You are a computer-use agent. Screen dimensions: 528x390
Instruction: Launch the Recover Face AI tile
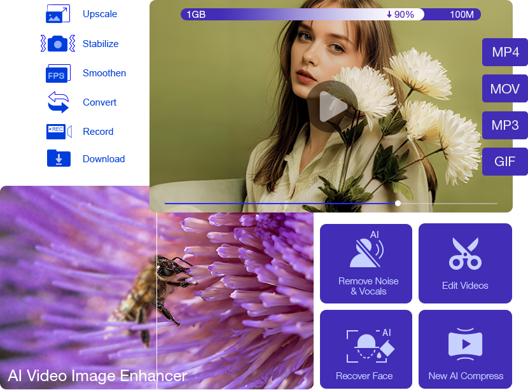point(366,349)
